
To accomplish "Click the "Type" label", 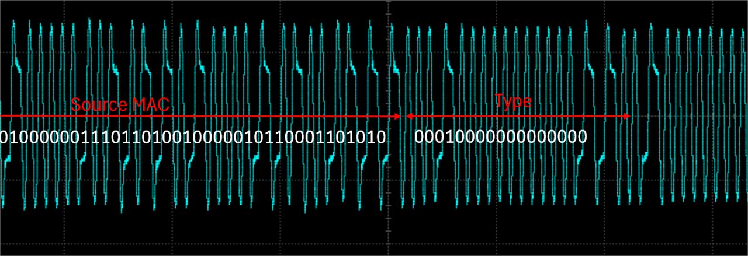I will click(514, 101).
